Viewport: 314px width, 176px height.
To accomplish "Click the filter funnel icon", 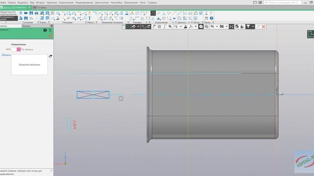I will (248, 26).
